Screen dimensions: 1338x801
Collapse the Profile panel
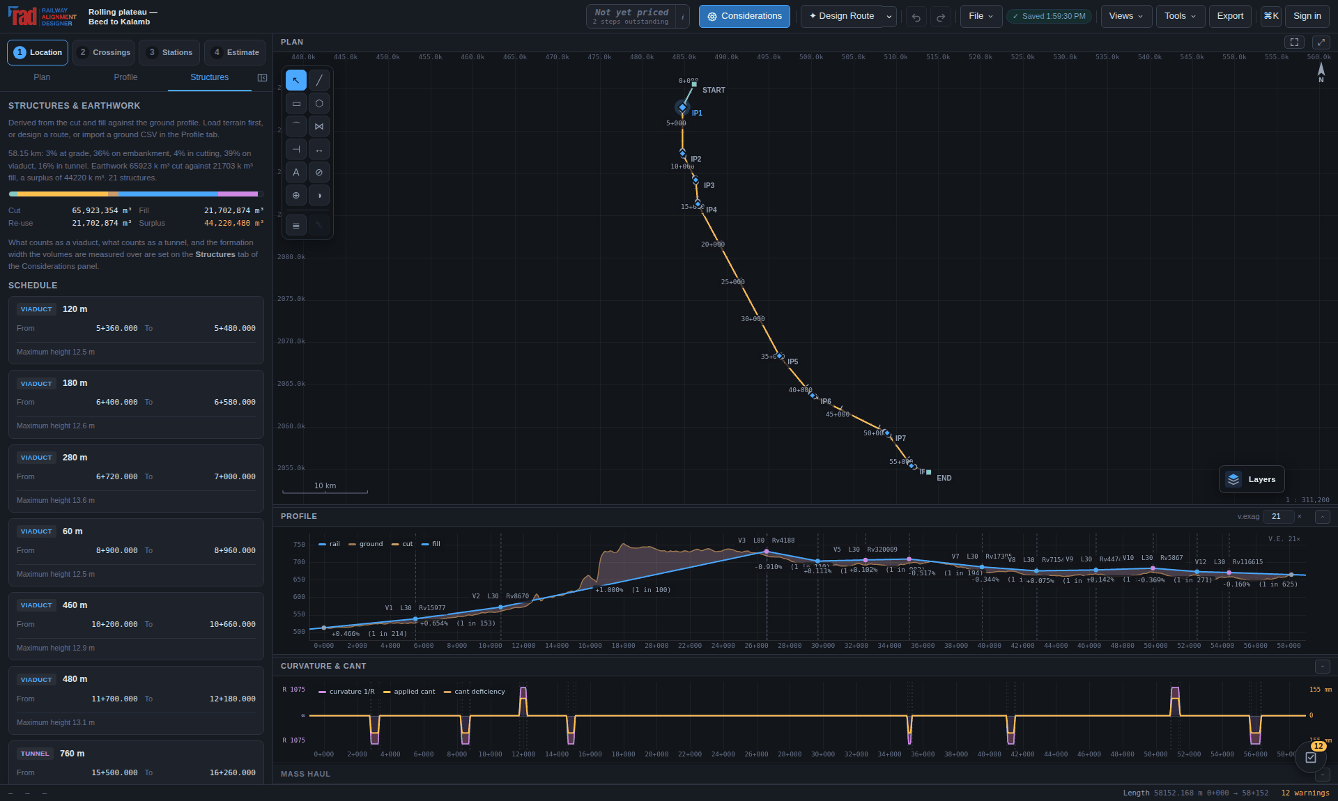pyautogui.click(x=1322, y=517)
